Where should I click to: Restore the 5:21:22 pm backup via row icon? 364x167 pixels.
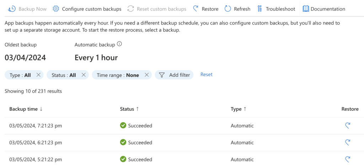[x=348, y=159]
